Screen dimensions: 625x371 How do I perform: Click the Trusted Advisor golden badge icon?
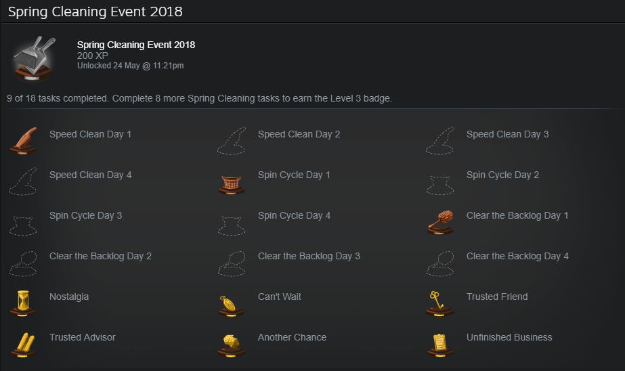(x=23, y=345)
